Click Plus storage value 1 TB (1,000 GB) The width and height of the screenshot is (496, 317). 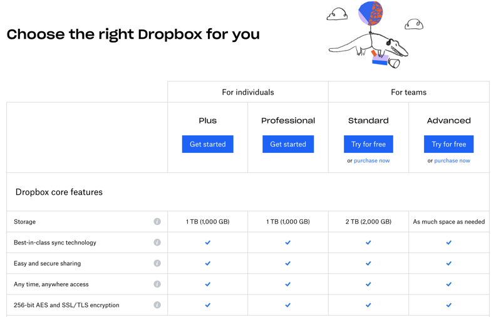click(207, 222)
